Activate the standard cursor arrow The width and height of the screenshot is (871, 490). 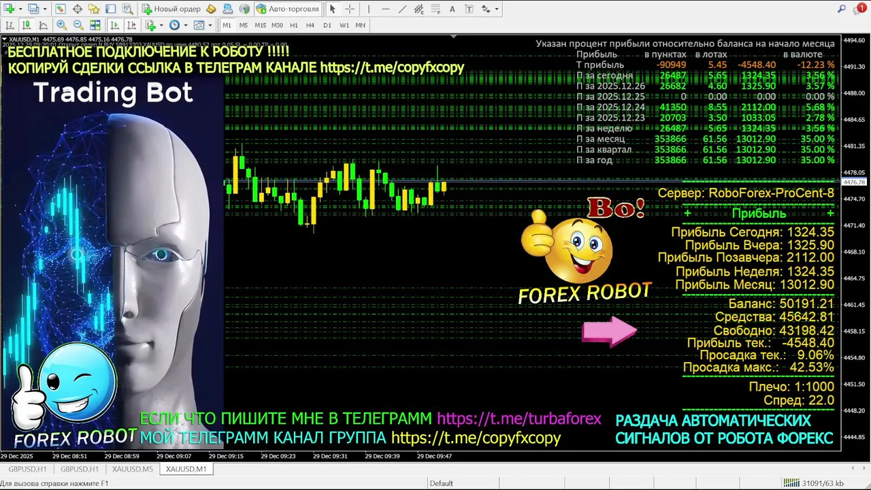tap(333, 9)
